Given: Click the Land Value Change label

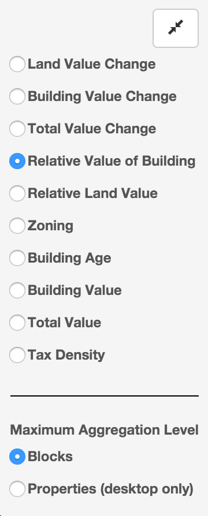Looking at the screenshot, I should point(92,64).
